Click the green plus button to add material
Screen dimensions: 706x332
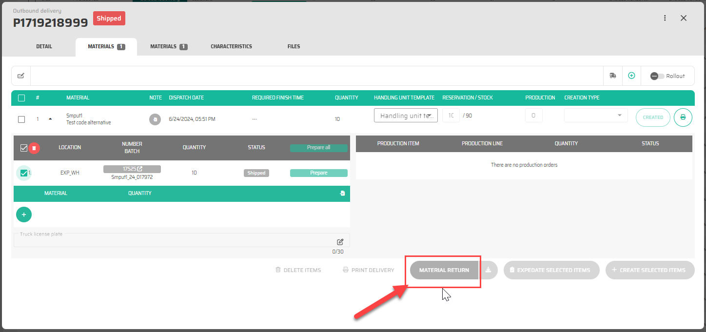pos(24,215)
